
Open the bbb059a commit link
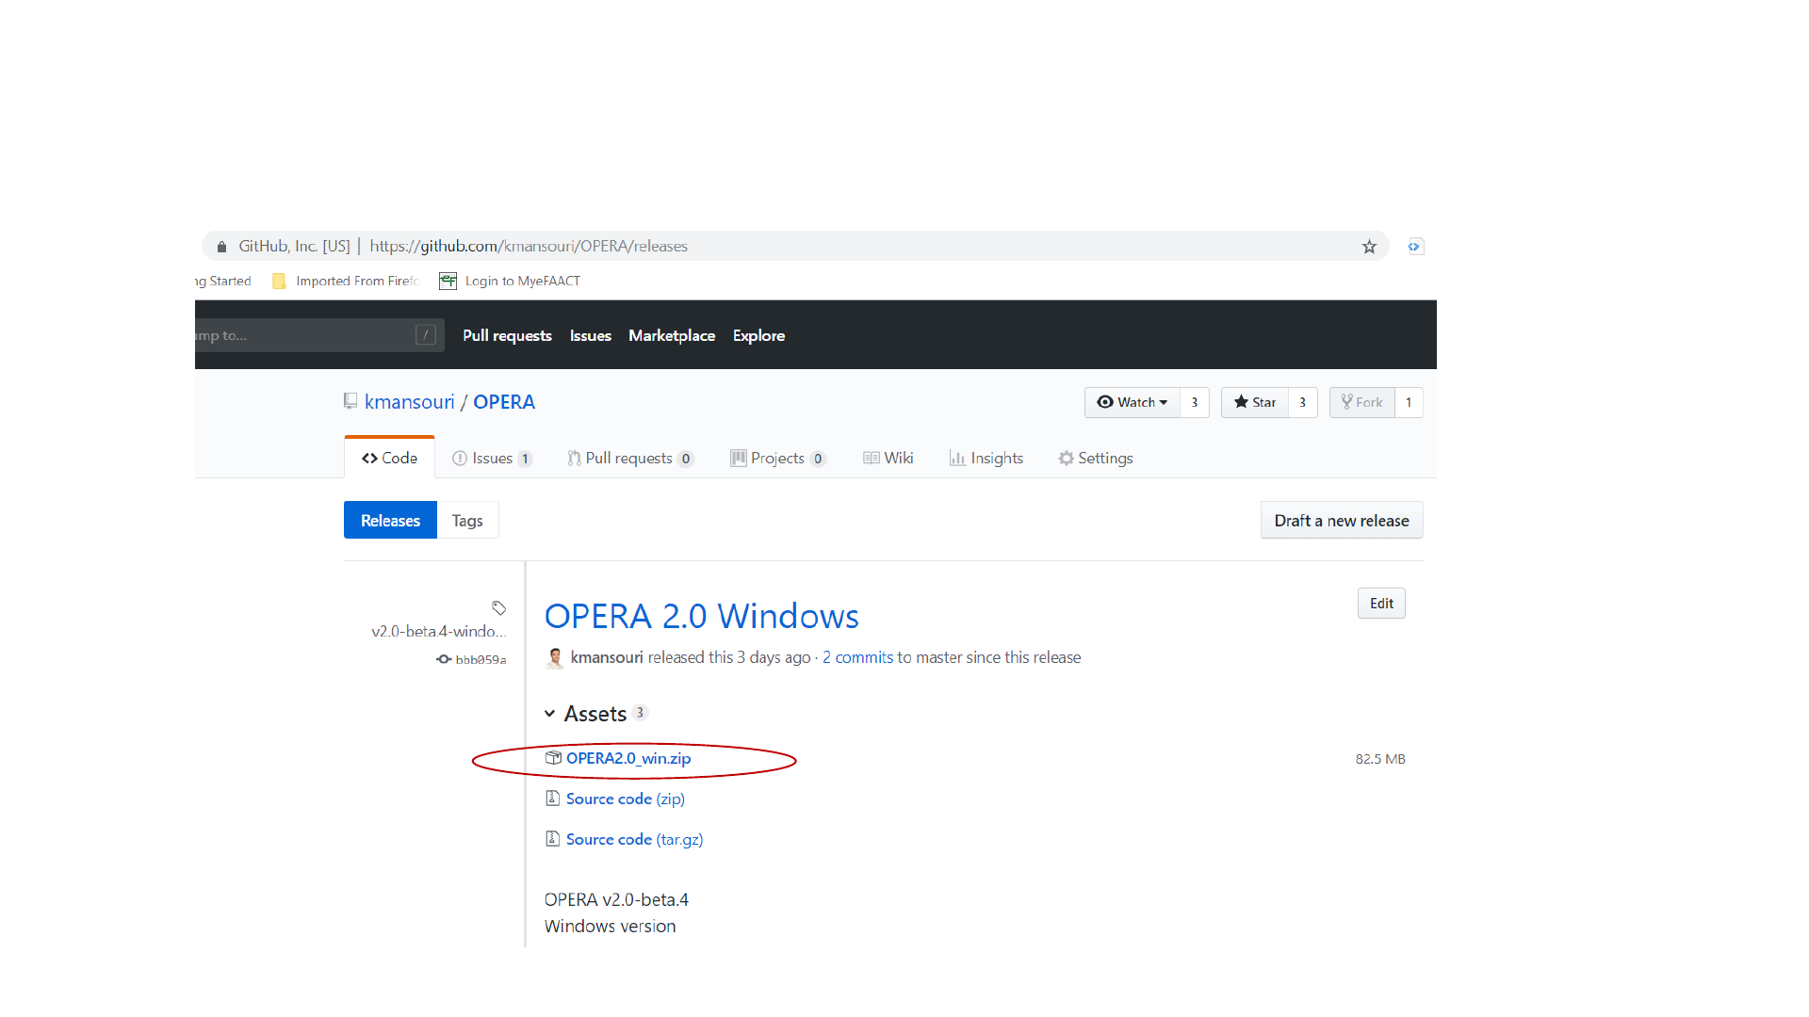(x=480, y=660)
